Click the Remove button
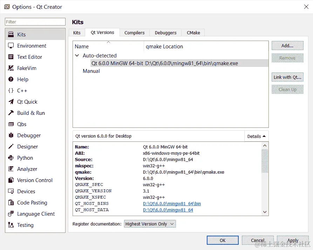Image resolution: width=313 pixels, height=250 pixels. point(287,58)
